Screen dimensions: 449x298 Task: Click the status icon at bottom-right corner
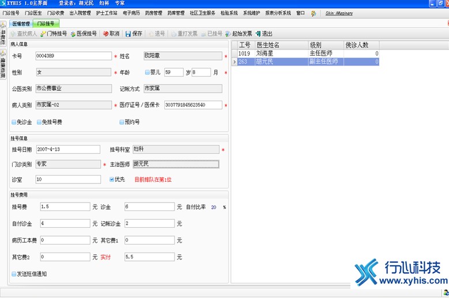(x=446, y=292)
